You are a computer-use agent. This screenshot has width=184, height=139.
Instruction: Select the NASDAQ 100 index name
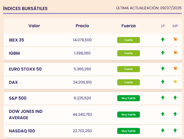coord(22,131)
